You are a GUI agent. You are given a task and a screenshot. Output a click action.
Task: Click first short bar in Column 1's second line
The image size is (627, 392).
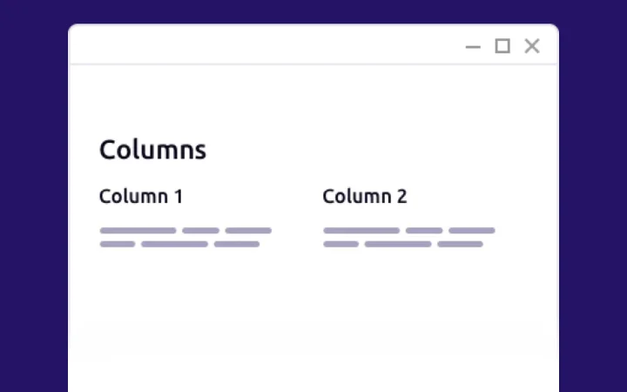pyautogui.click(x=118, y=244)
